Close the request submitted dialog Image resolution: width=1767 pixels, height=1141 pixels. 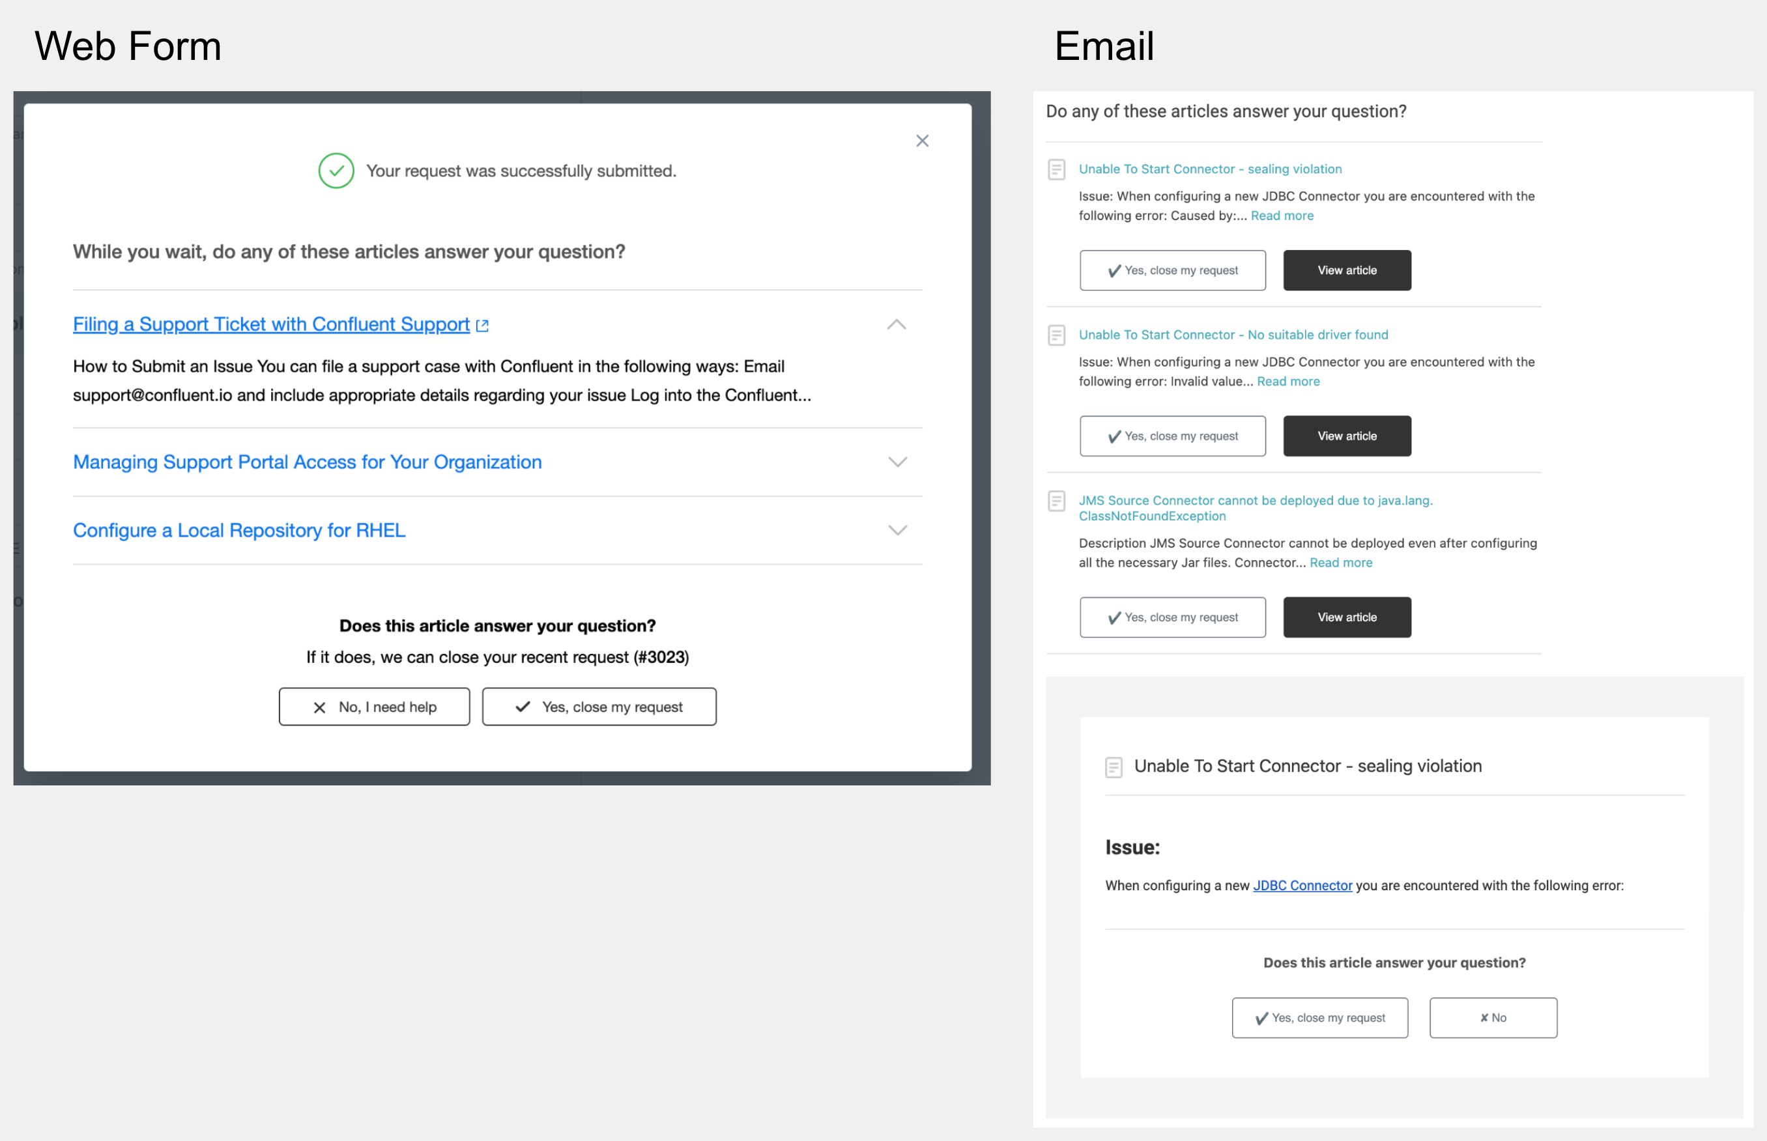(x=922, y=141)
